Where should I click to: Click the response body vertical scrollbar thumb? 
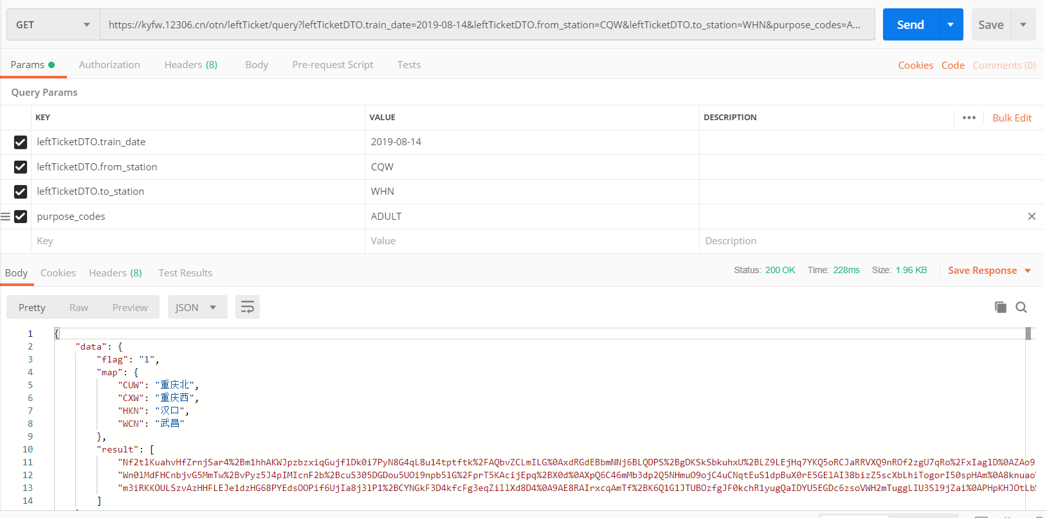1028,334
